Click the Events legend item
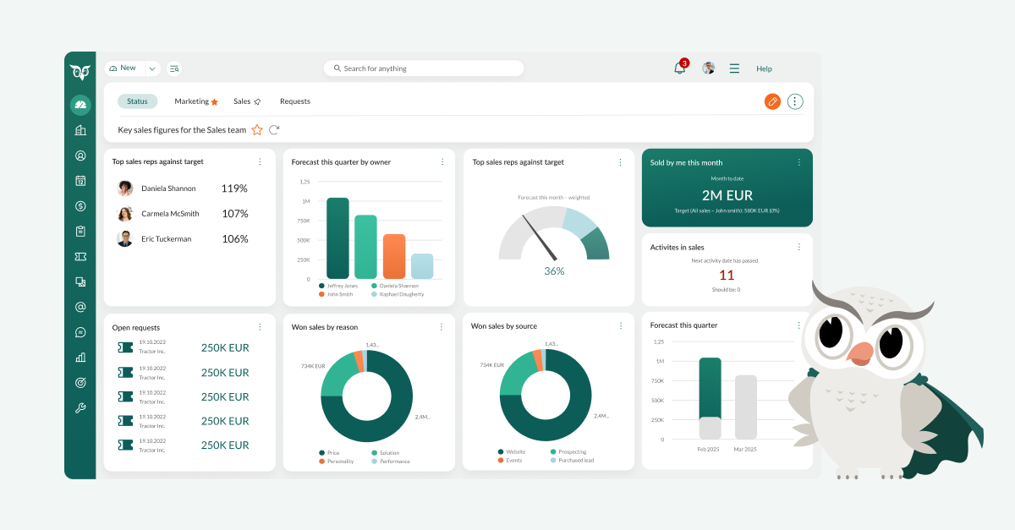The width and height of the screenshot is (1015, 530). pos(510,461)
